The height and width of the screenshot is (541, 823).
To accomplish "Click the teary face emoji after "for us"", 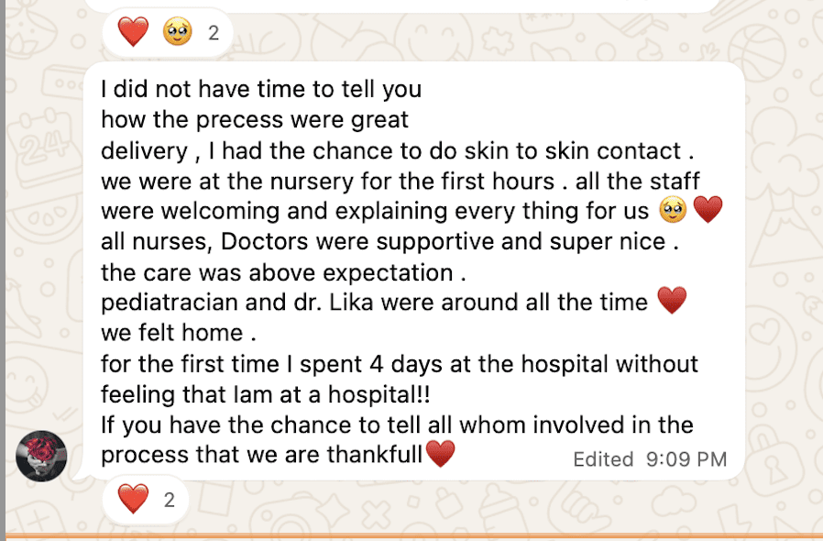I will (672, 211).
